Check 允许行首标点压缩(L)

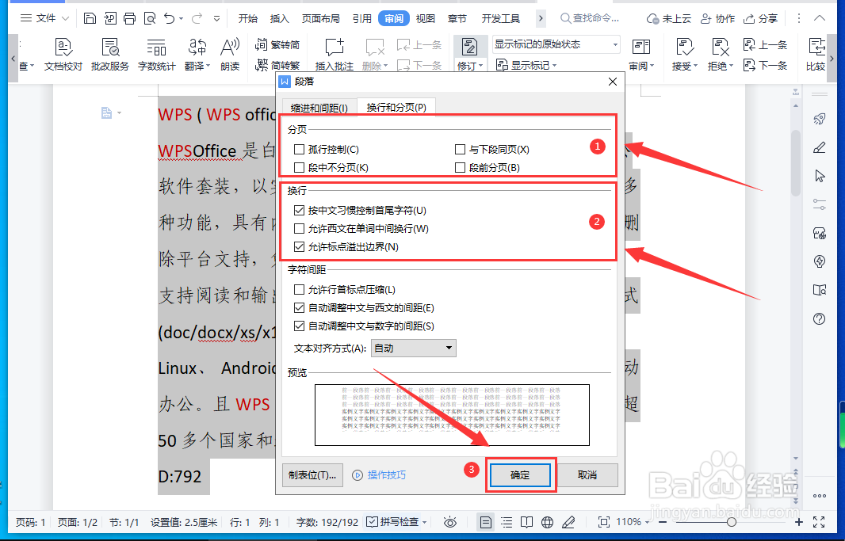pyautogui.click(x=299, y=289)
